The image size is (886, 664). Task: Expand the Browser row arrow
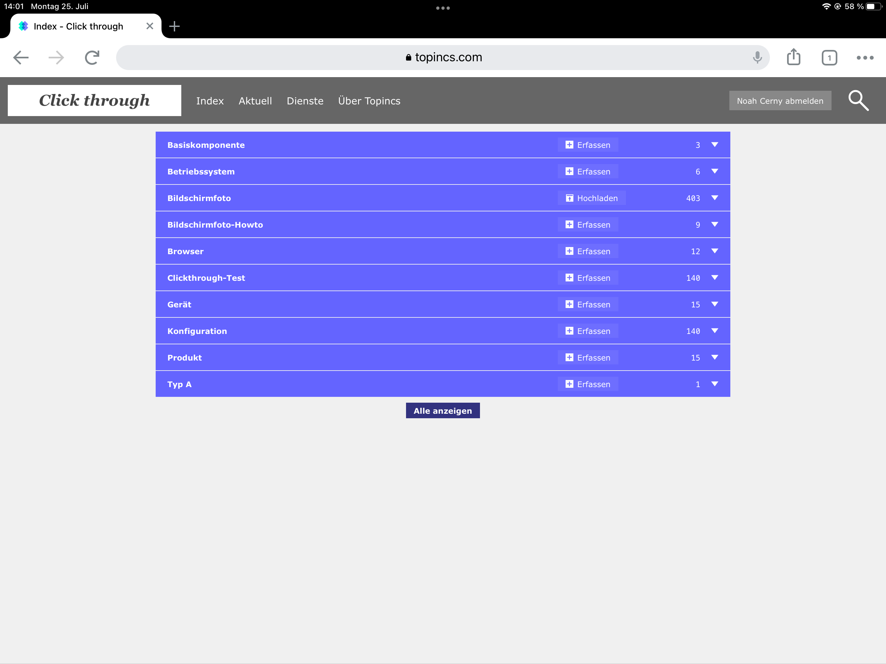[714, 251]
